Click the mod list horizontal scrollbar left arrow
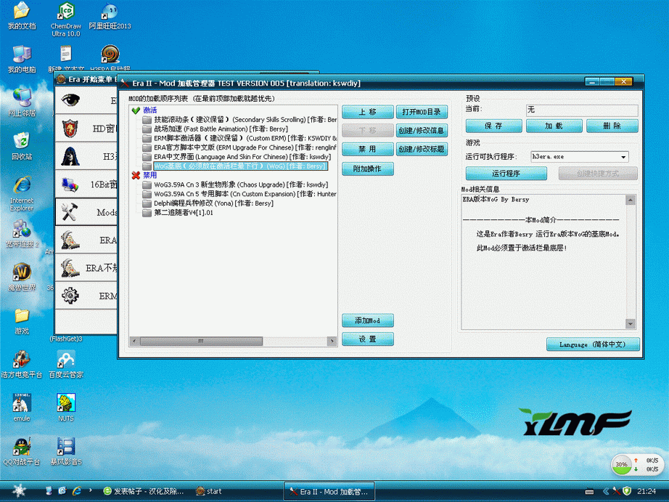Screen dimensions: 669x502 point(134,341)
